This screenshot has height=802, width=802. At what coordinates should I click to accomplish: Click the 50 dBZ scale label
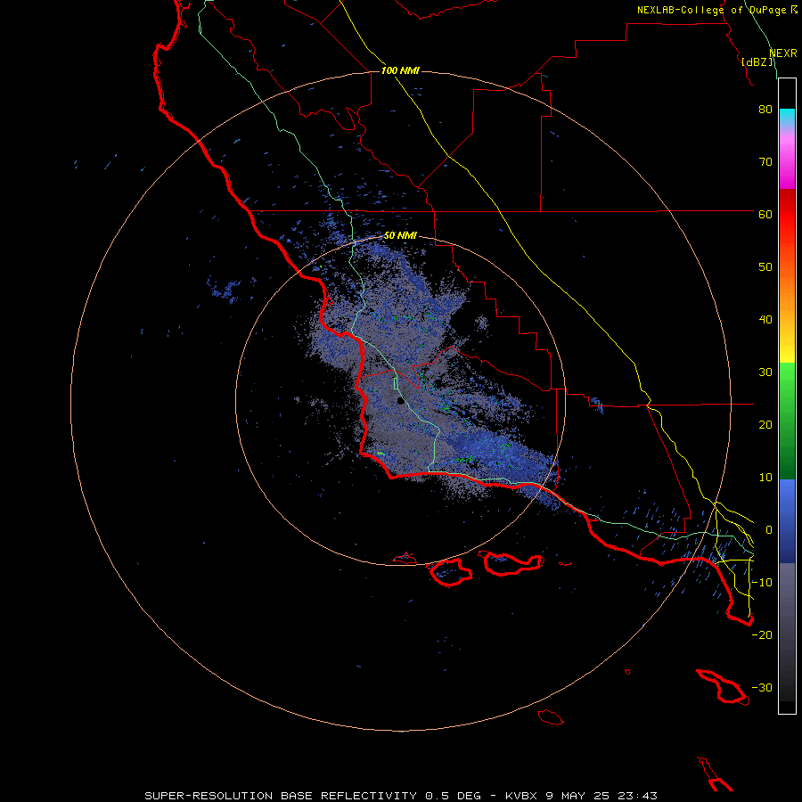[x=765, y=267]
